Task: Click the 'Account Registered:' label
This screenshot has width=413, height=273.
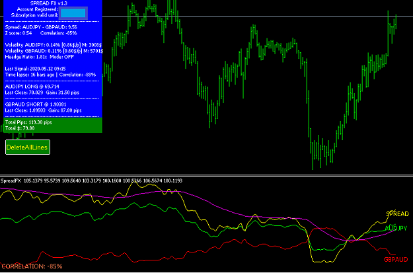Action: pyautogui.click(x=37, y=9)
